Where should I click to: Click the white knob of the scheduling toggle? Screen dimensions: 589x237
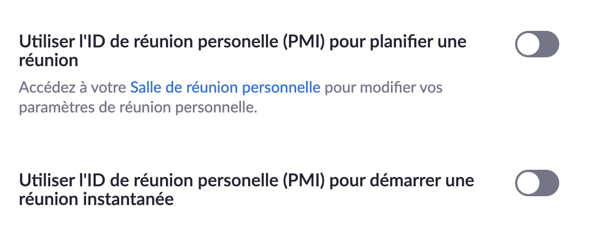click(x=528, y=44)
